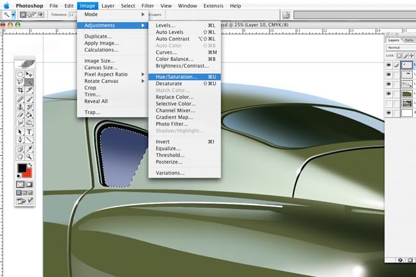Select the Notes tool
Image resolution: width=416 pixels, height=277 pixels.
click(20, 149)
